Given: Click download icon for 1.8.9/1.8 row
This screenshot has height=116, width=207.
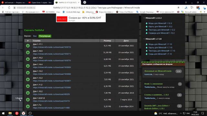Looking at the screenshot, I should [x=28, y=100].
